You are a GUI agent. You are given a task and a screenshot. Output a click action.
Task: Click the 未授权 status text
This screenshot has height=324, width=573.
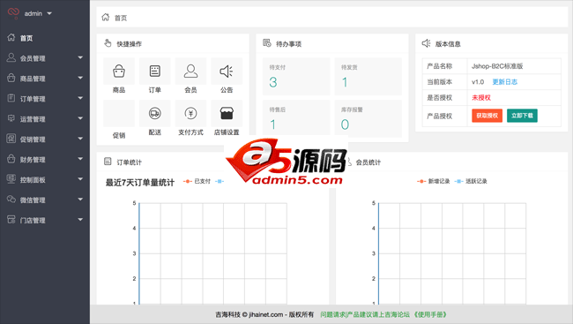[x=481, y=98]
